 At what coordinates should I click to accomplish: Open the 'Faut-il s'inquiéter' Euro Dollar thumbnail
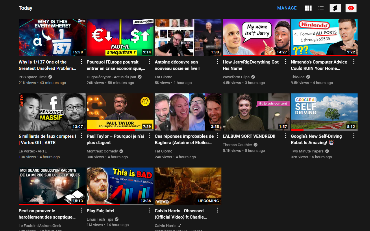120,38
